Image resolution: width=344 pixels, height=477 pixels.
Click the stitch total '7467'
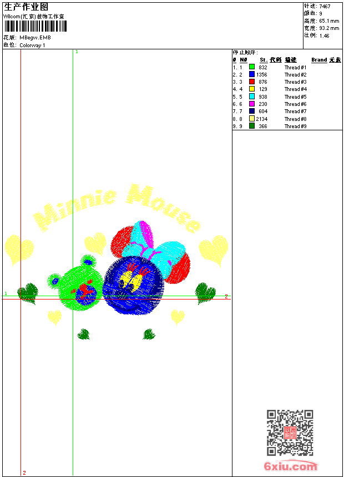(x=325, y=6)
